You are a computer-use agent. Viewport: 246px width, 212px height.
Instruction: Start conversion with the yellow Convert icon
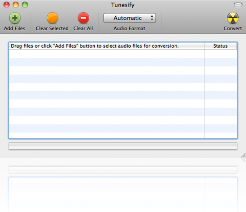point(233,18)
